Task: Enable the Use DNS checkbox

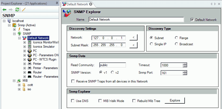Action: 73,101
